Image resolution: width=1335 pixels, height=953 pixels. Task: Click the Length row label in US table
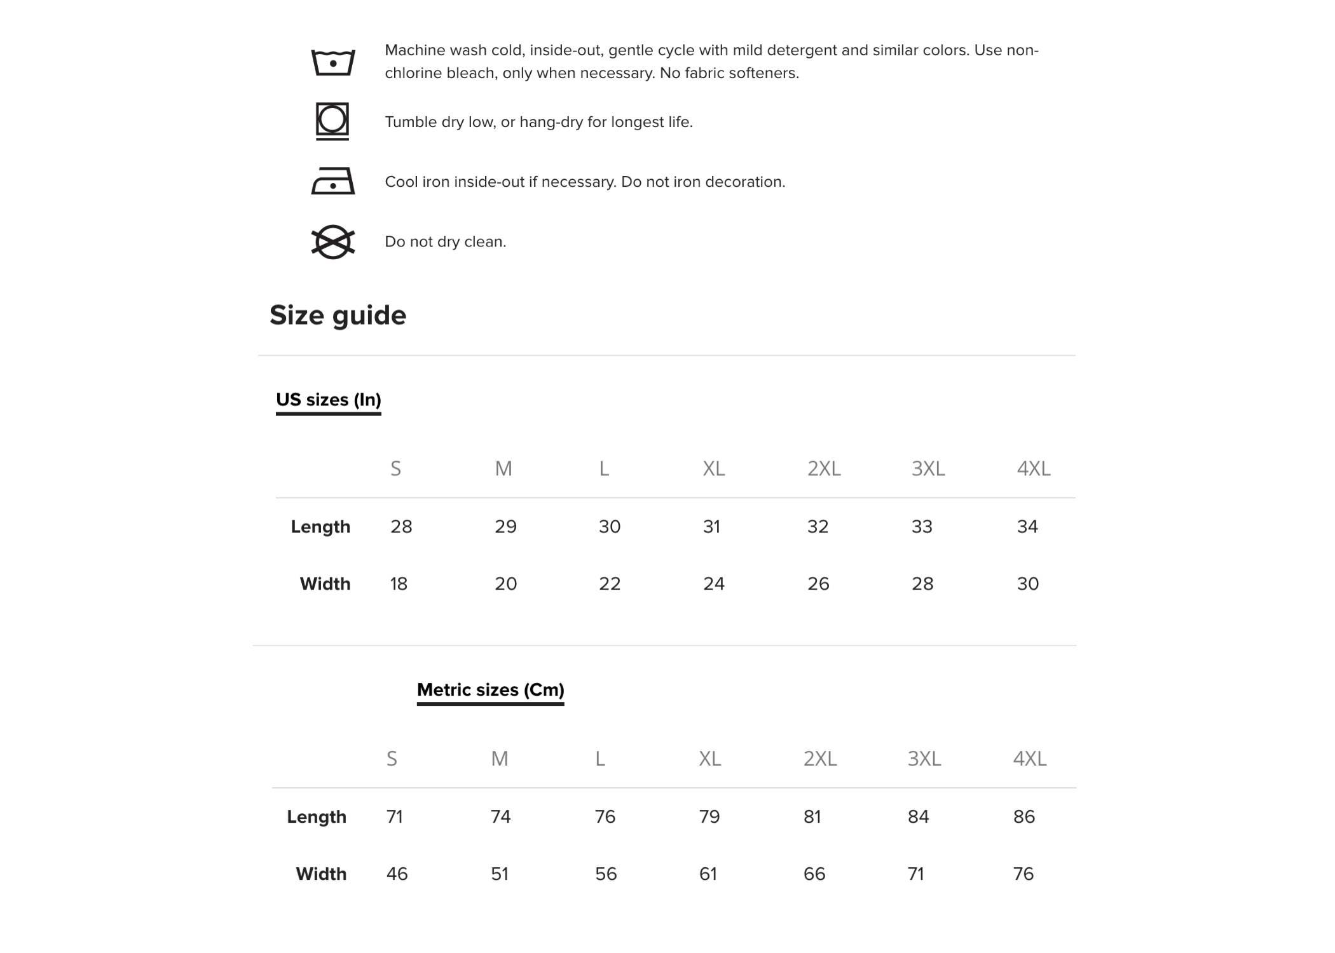pyautogui.click(x=320, y=527)
